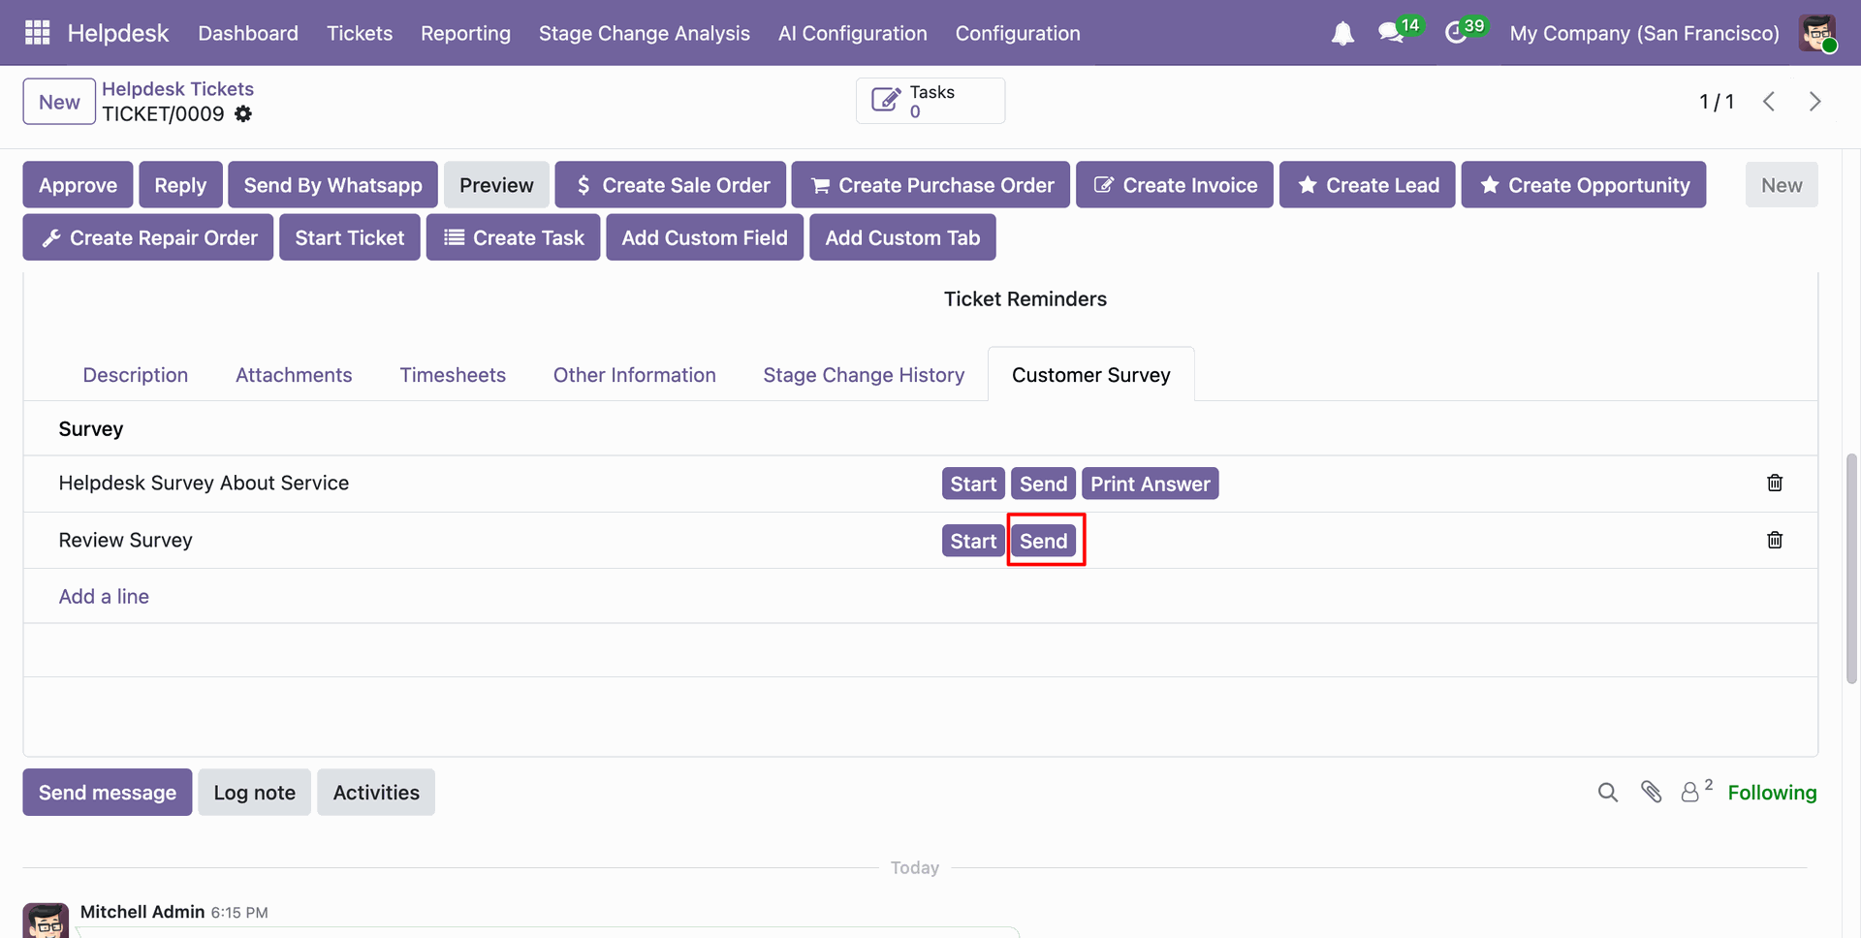Switch to the Stage Change History tab
The height and width of the screenshot is (938, 1861).
tap(863, 375)
